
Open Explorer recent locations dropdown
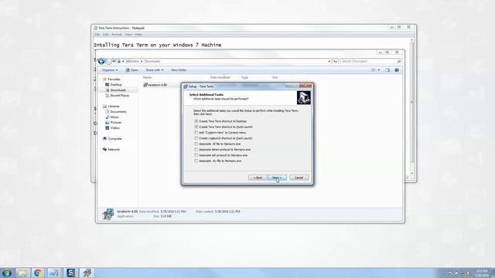coord(114,61)
